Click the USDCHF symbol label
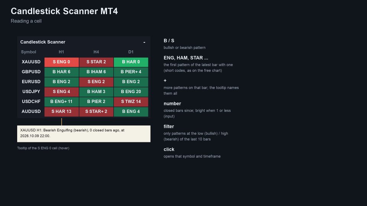The width and height of the screenshot is (367, 206). point(31,101)
